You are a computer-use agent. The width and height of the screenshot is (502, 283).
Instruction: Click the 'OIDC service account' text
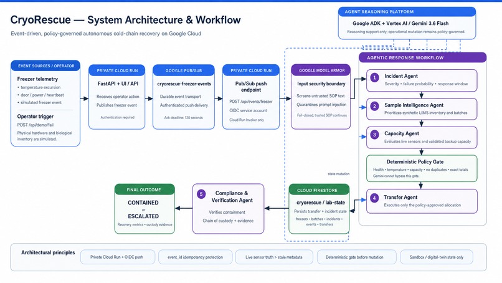click(248, 110)
